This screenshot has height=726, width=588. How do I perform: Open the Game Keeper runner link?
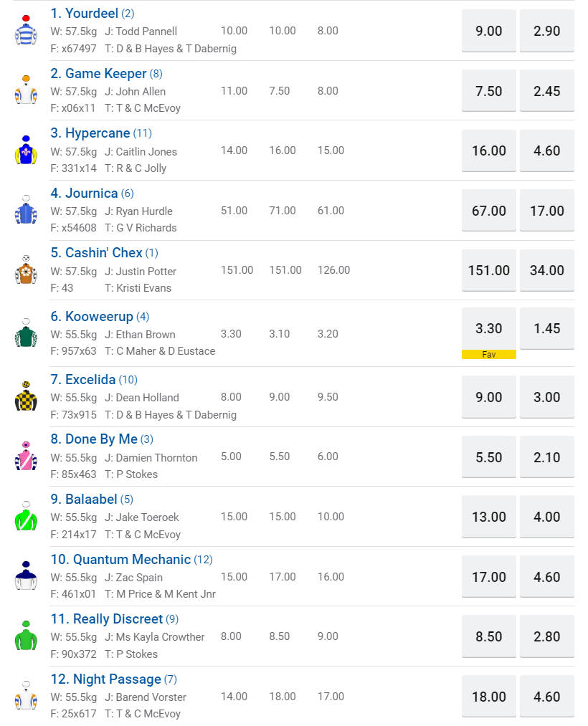(105, 73)
